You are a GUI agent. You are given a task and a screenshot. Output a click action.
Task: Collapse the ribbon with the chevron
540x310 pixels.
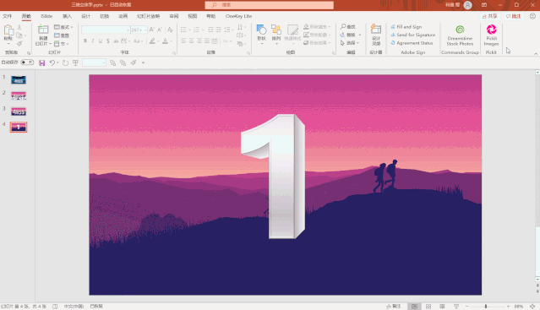[536, 53]
